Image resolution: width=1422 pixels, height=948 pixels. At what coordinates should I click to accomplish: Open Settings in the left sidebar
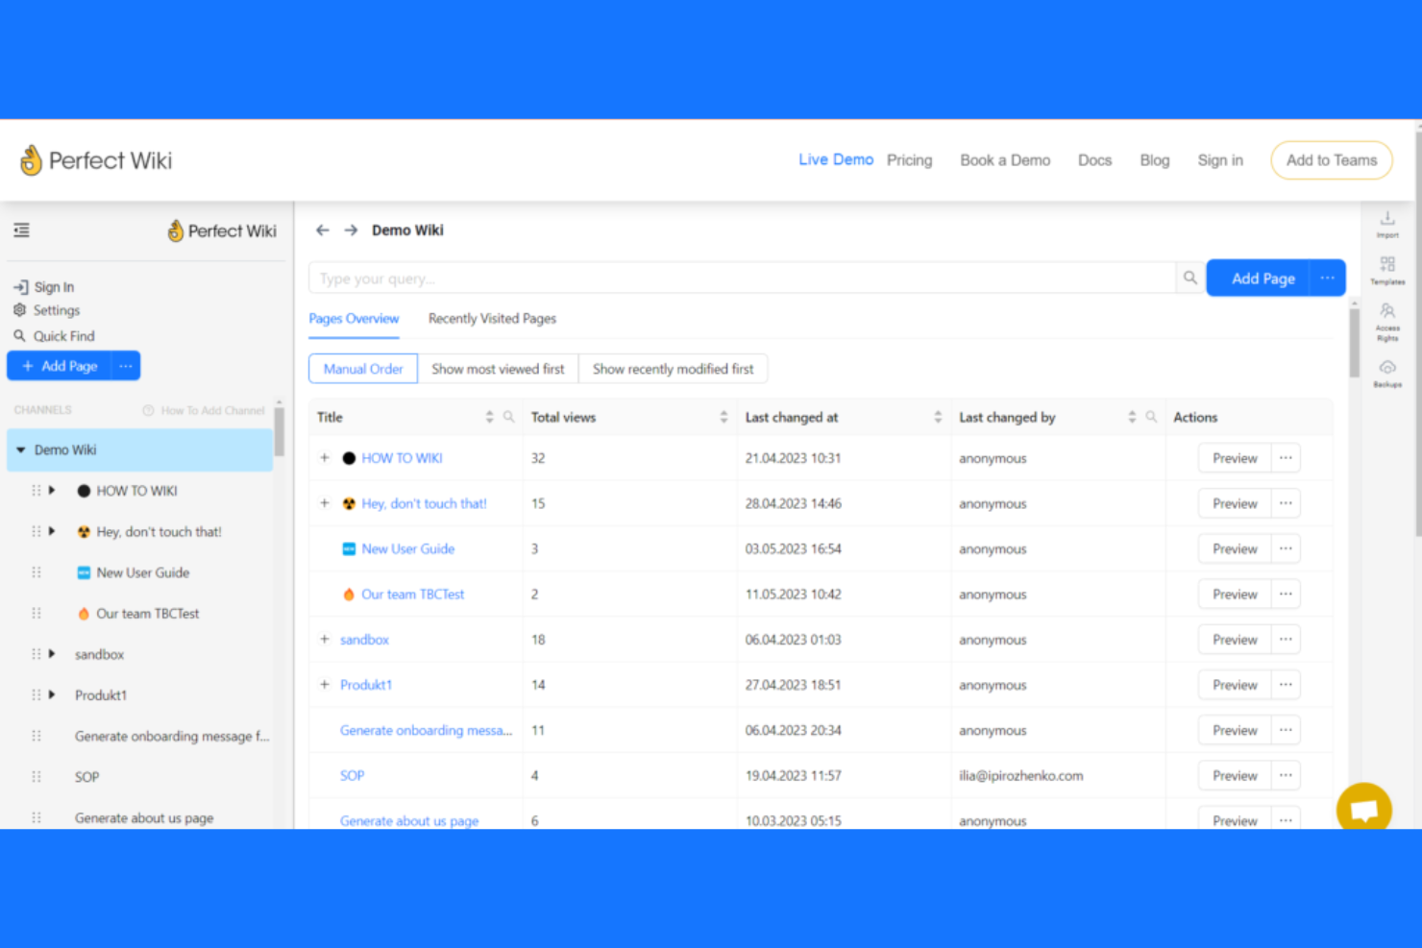[x=47, y=310]
